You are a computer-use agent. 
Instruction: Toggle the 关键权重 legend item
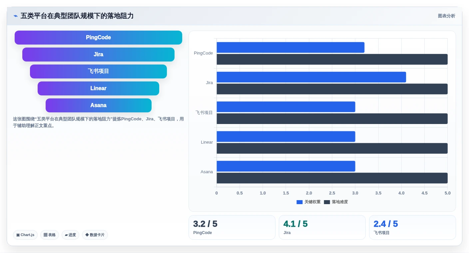(308, 202)
